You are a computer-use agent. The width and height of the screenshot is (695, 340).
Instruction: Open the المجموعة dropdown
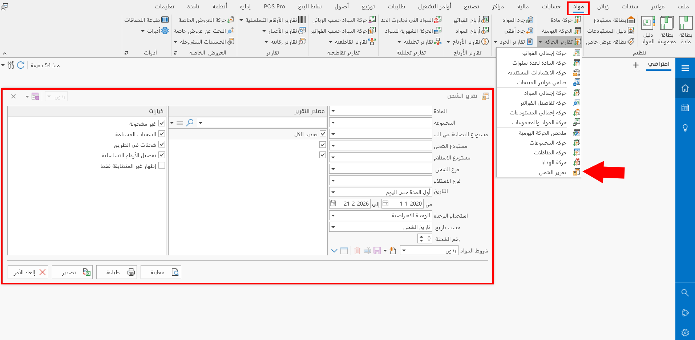point(333,122)
